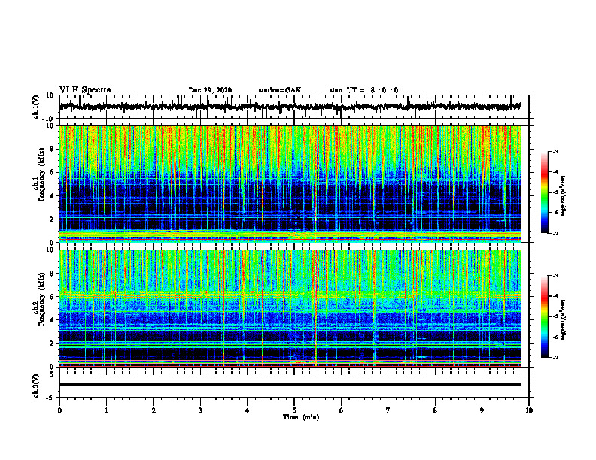Click the -5 tick on ch.3(V) axis
This screenshot has width=596, height=460.
pyautogui.click(x=50, y=398)
